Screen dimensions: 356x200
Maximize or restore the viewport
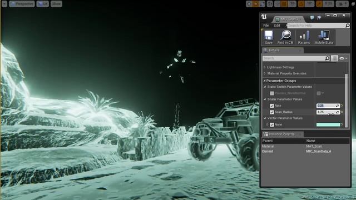click(x=353, y=4)
